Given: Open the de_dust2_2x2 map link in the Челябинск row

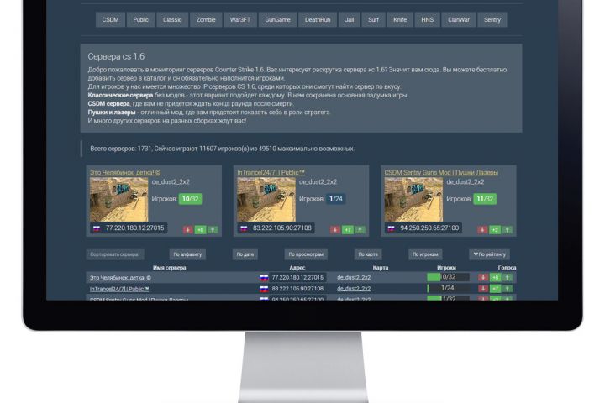Looking at the screenshot, I should coord(354,277).
